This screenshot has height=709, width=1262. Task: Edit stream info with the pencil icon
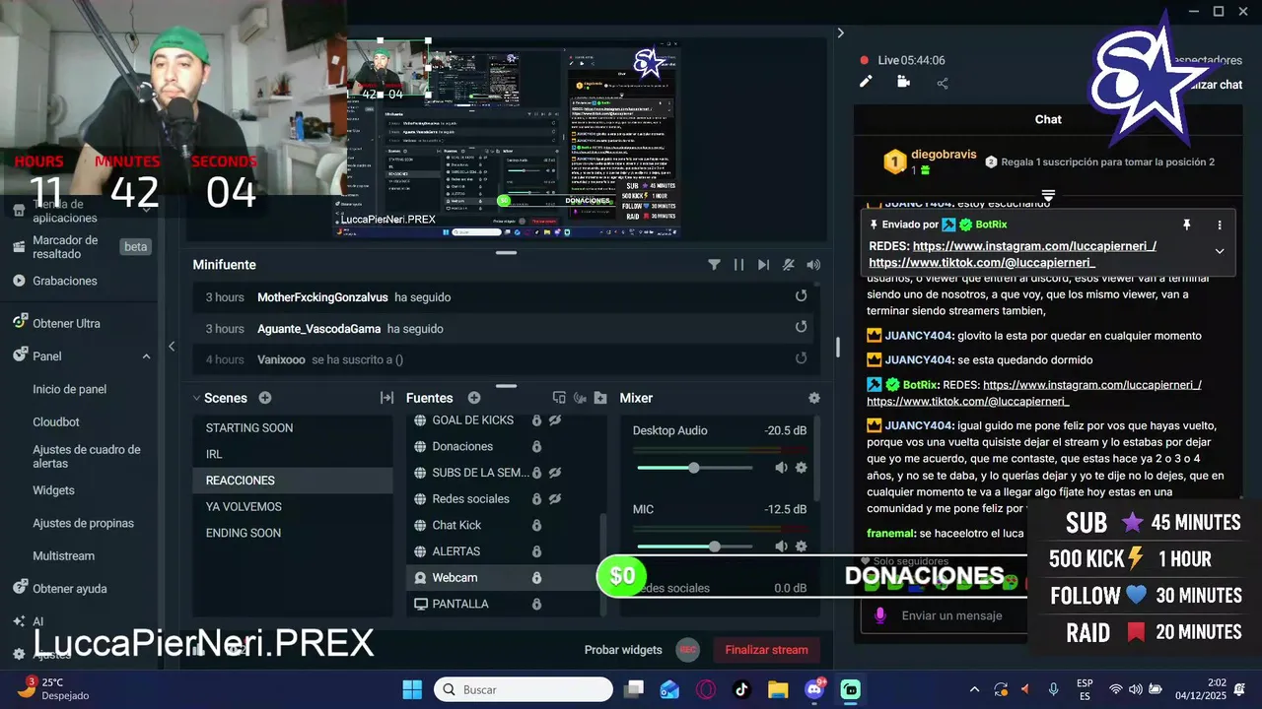click(x=866, y=82)
